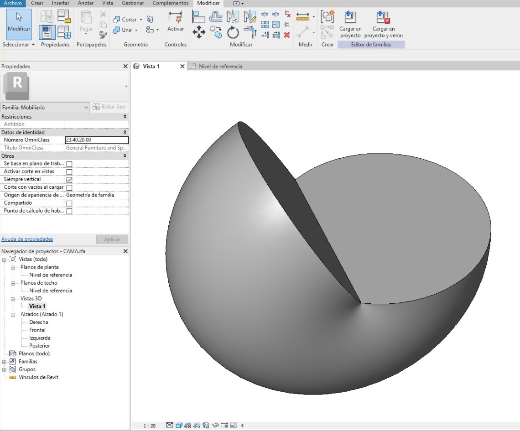
Task: Click the red Delete X icon
Action: (287, 35)
